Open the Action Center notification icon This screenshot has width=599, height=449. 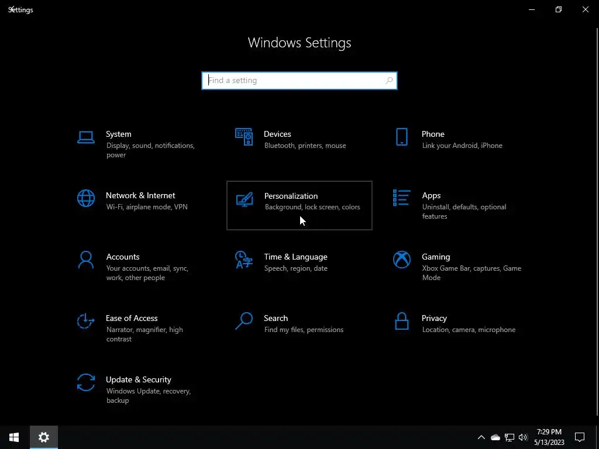[580, 437]
